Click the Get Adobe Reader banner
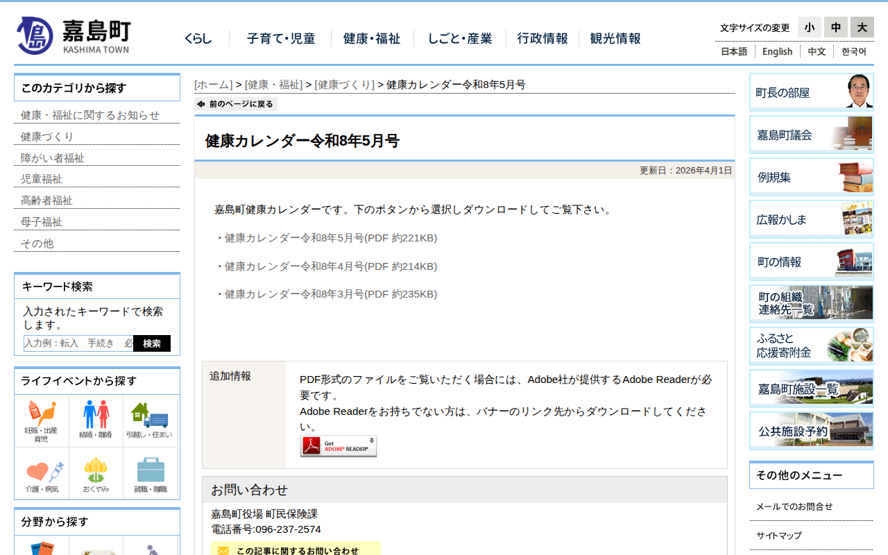This screenshot has width=888, height=555. 339,446
